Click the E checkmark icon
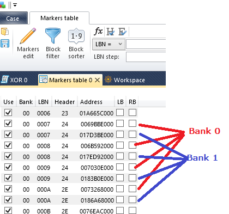 tap(122, 32)
